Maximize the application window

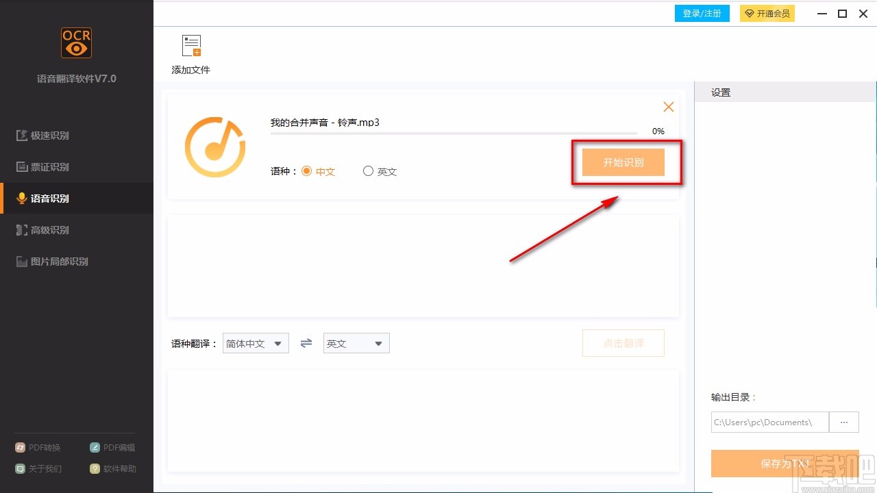pyautogui.click(x=843, y=14)
